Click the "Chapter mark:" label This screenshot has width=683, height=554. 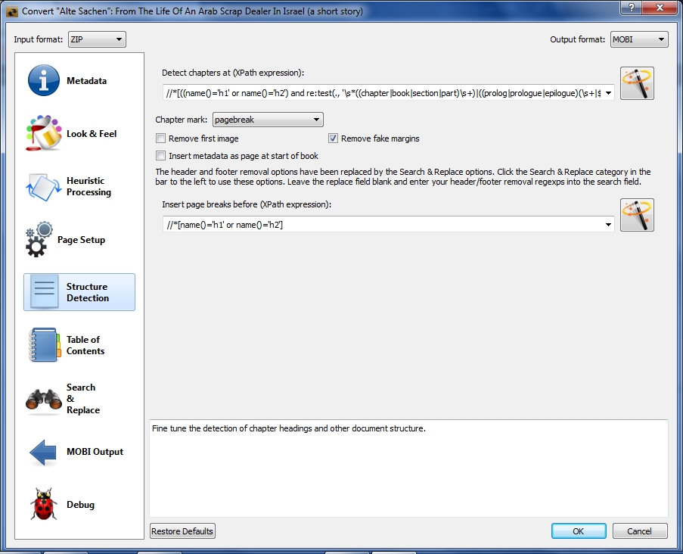tap(182, 120)
